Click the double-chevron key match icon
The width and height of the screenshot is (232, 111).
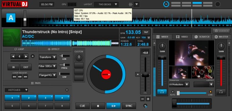(149, 38)
